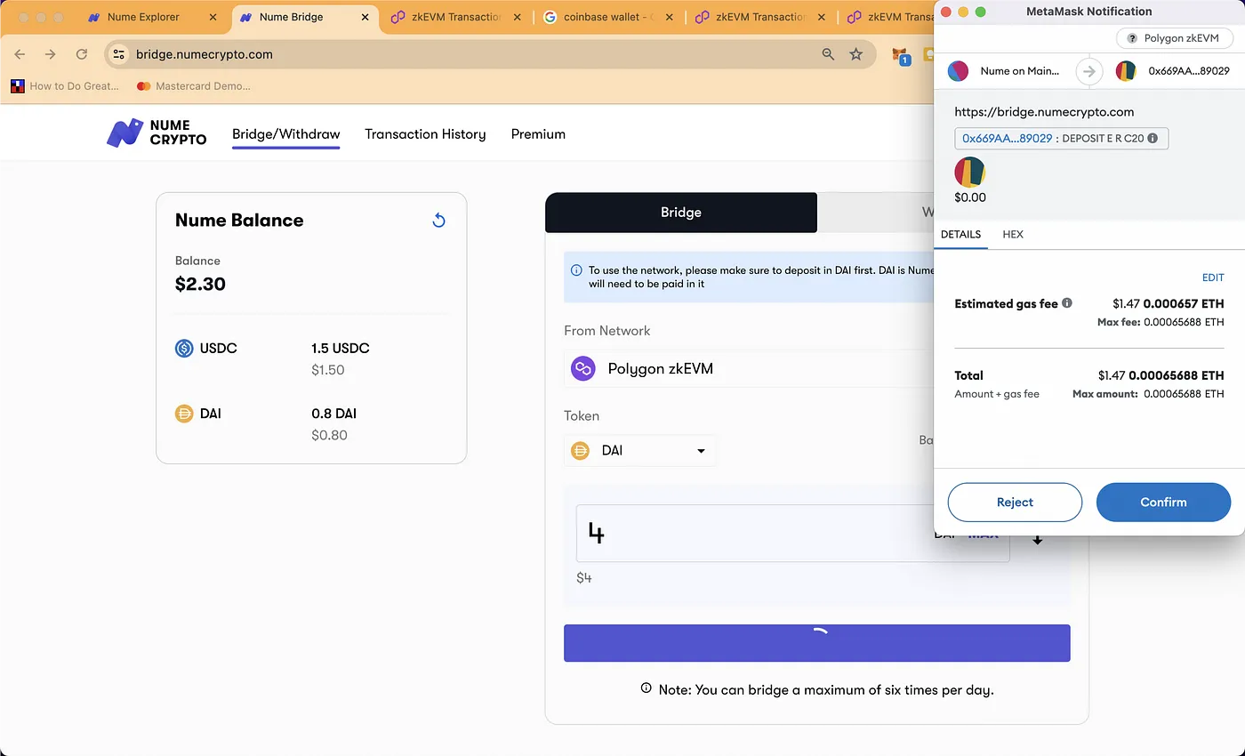This screenshot has width=1245, height=756.
Task: Open the From Network Polygon zkEVM selector
Action: tap(749, 368)
